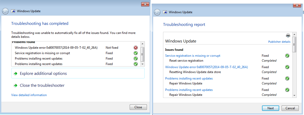The height and width of the screenshot is (115, 304).
Task: Click scroll up arrow in the Problems found list
Action: pos(142,44)
